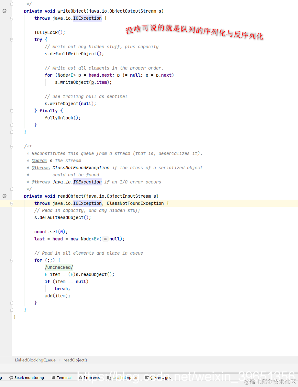
Task: Click the collapsed /unchecked/ annotation fold
Action: click(x=59, y=267)
